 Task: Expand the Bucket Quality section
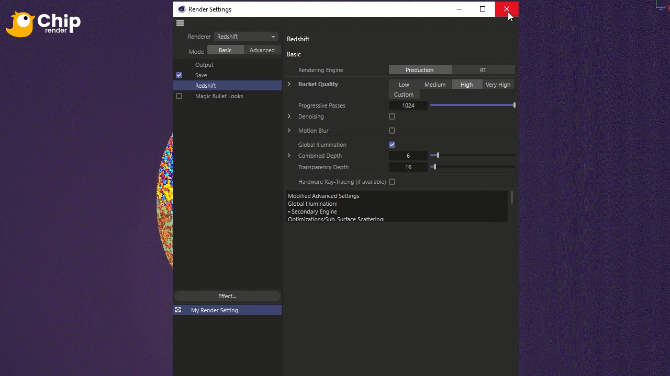tap(289, 84)
